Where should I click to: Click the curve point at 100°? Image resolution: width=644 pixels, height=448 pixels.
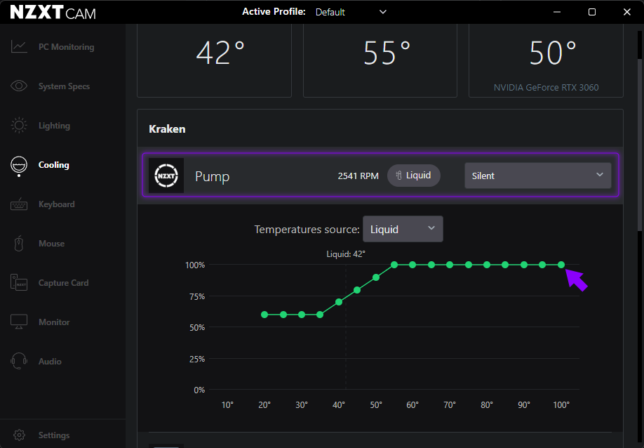coord(561,265)
